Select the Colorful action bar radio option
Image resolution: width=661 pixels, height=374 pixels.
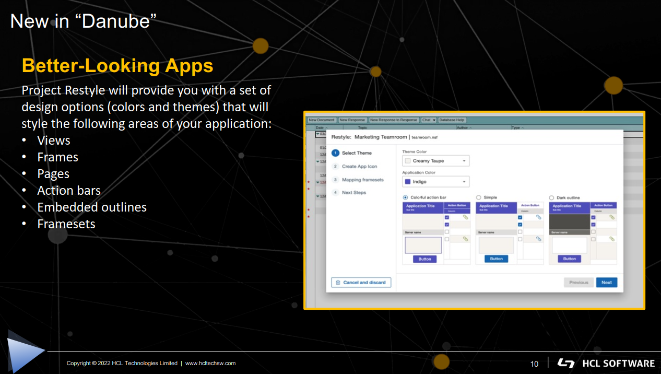click(406, 197)
